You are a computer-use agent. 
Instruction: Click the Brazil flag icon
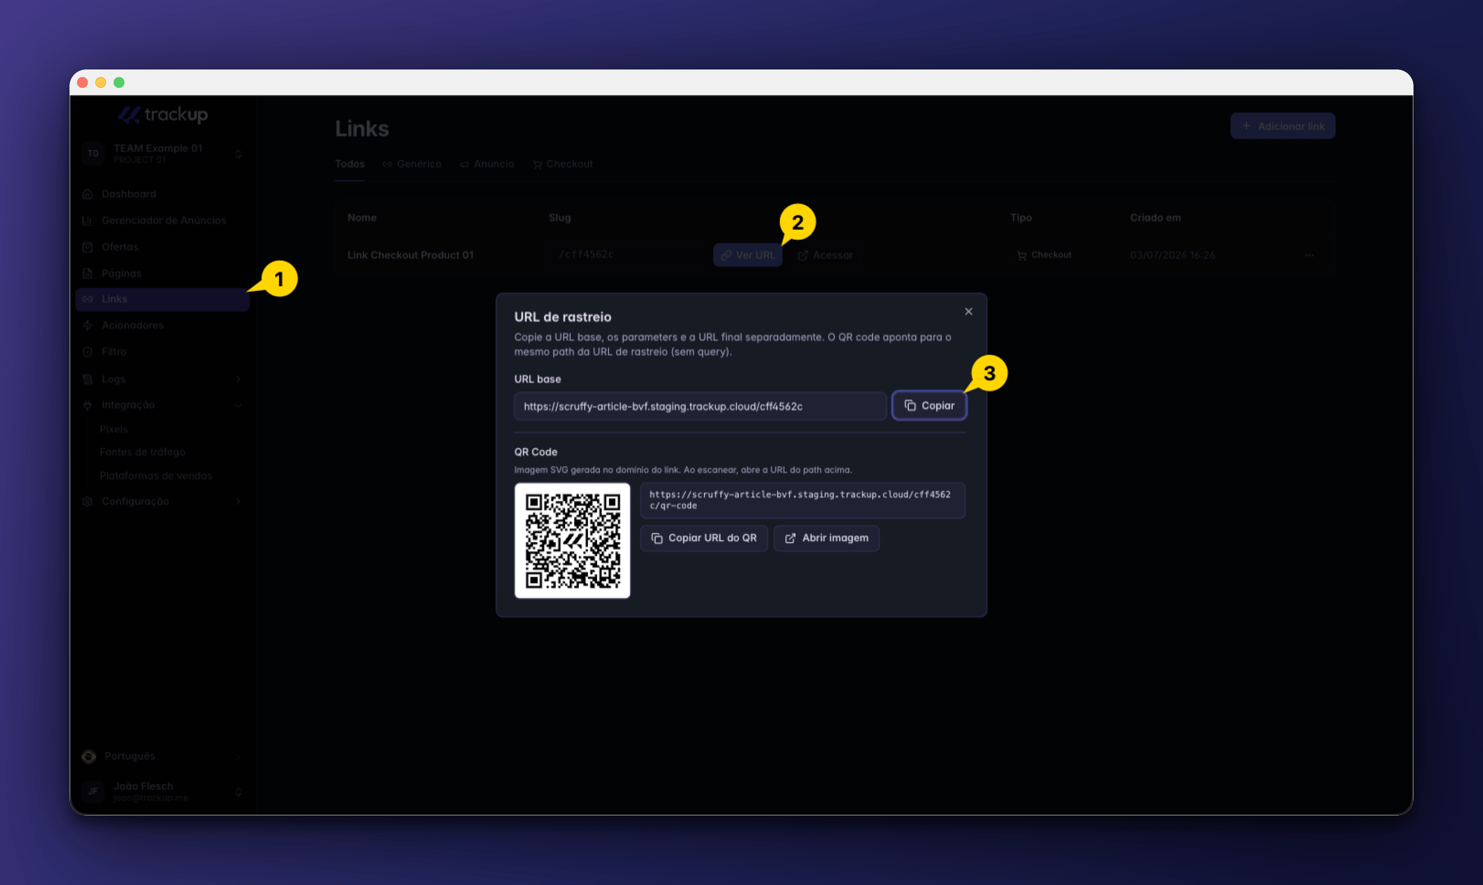pos(89,756)
